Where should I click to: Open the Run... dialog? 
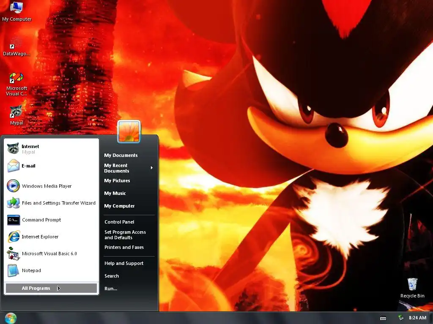pyautogui.click(x=111, y=289)
